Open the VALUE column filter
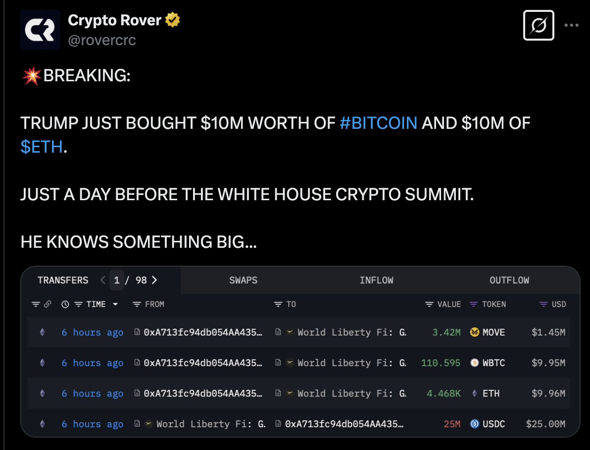Screen dimensions: 590x450 click(429, 304)
